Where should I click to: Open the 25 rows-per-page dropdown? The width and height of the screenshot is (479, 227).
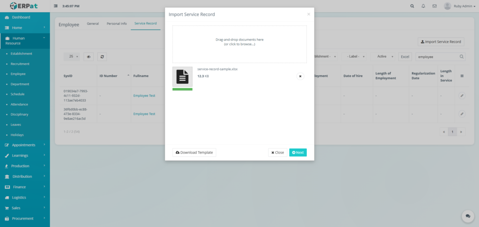pyautogui.click(x=72, y=57)
